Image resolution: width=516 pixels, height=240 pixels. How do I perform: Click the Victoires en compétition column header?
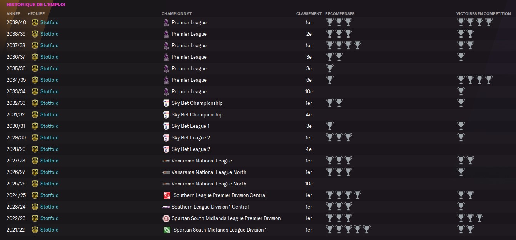point(484,13)
